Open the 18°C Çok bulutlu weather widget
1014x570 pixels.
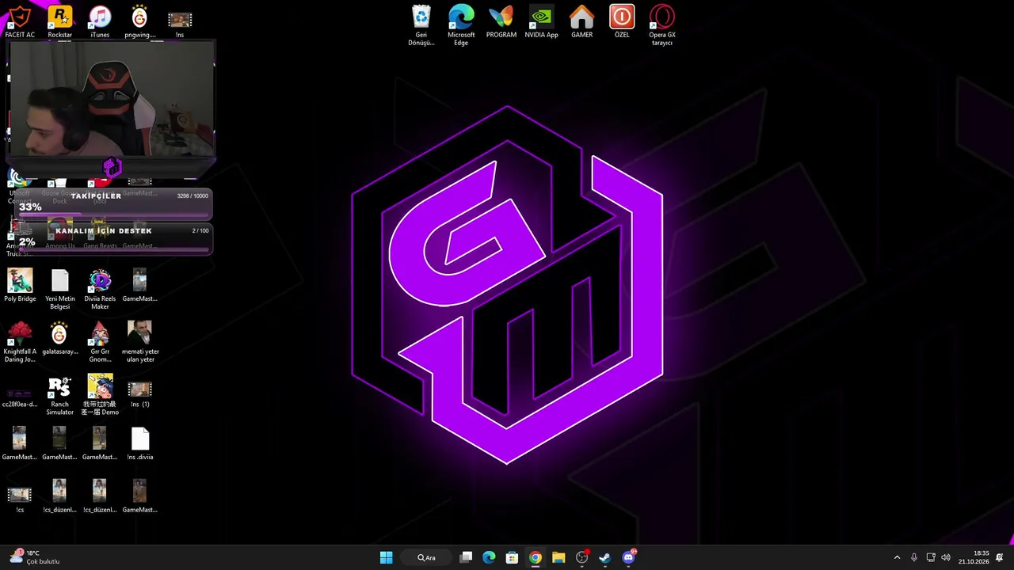coord(34,557)
